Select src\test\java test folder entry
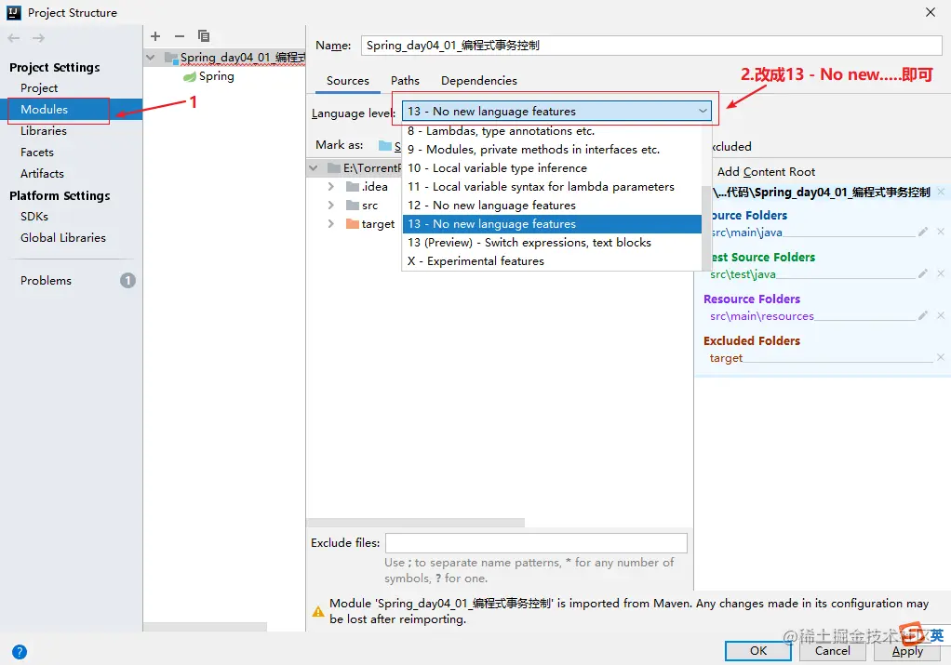 point(743,274)
